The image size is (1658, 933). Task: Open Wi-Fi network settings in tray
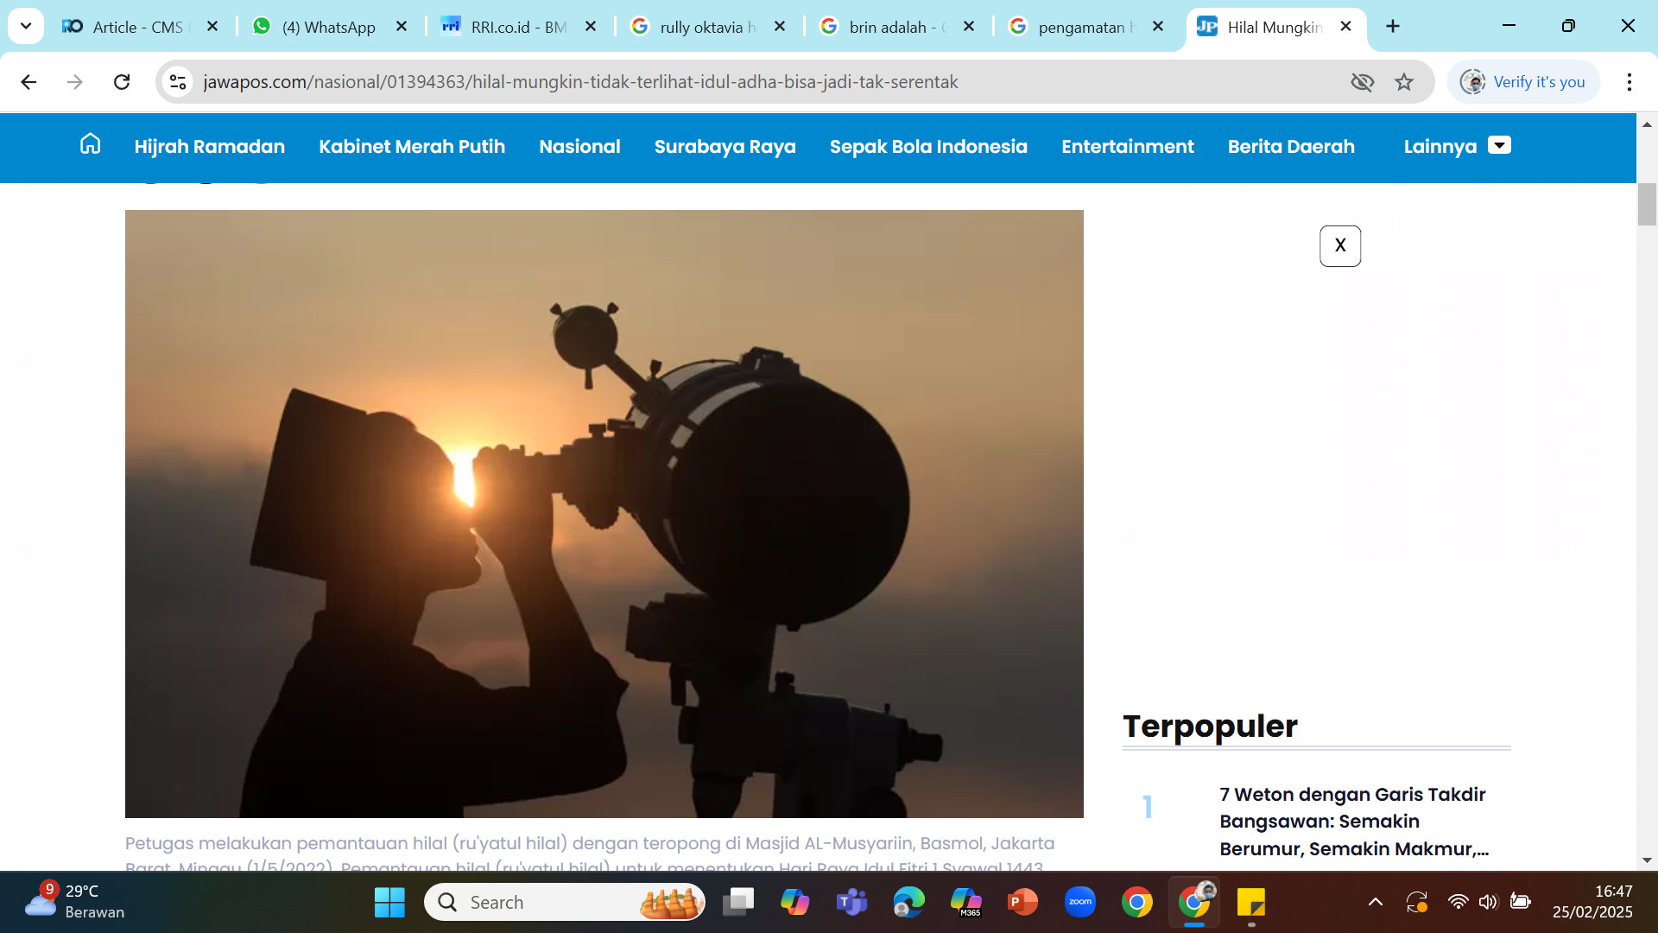[1458, 902]
